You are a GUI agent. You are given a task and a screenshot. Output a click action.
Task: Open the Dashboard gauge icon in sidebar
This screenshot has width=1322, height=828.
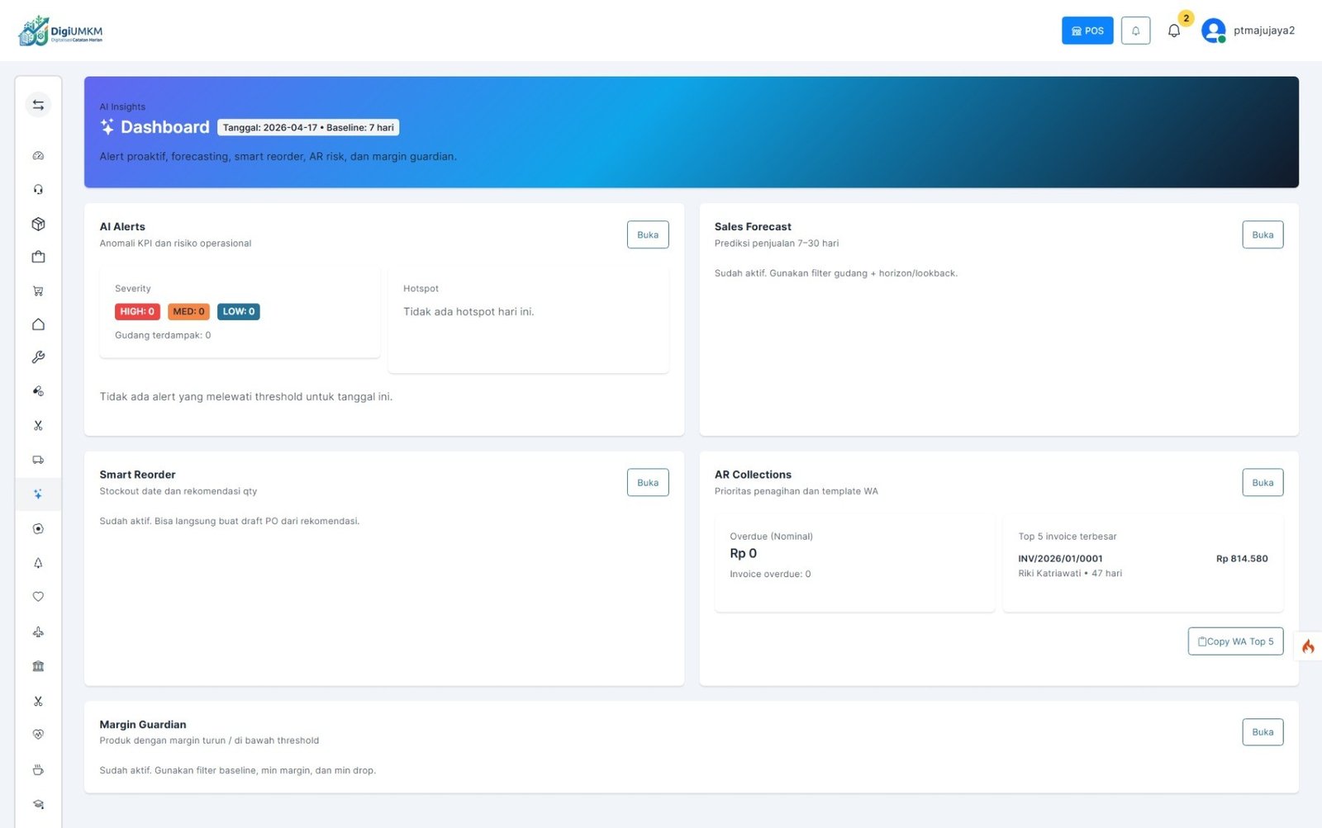click(x=38, y=155)
